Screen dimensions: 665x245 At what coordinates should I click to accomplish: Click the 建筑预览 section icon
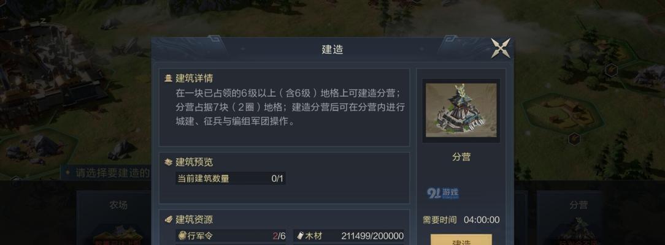[168, 162]
